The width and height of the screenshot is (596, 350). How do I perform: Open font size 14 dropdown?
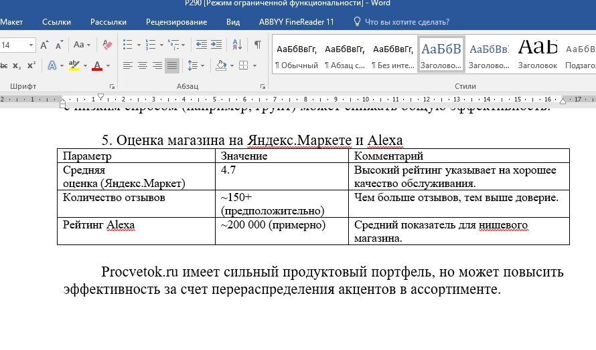pyautogui.click(x=31, y=45)
